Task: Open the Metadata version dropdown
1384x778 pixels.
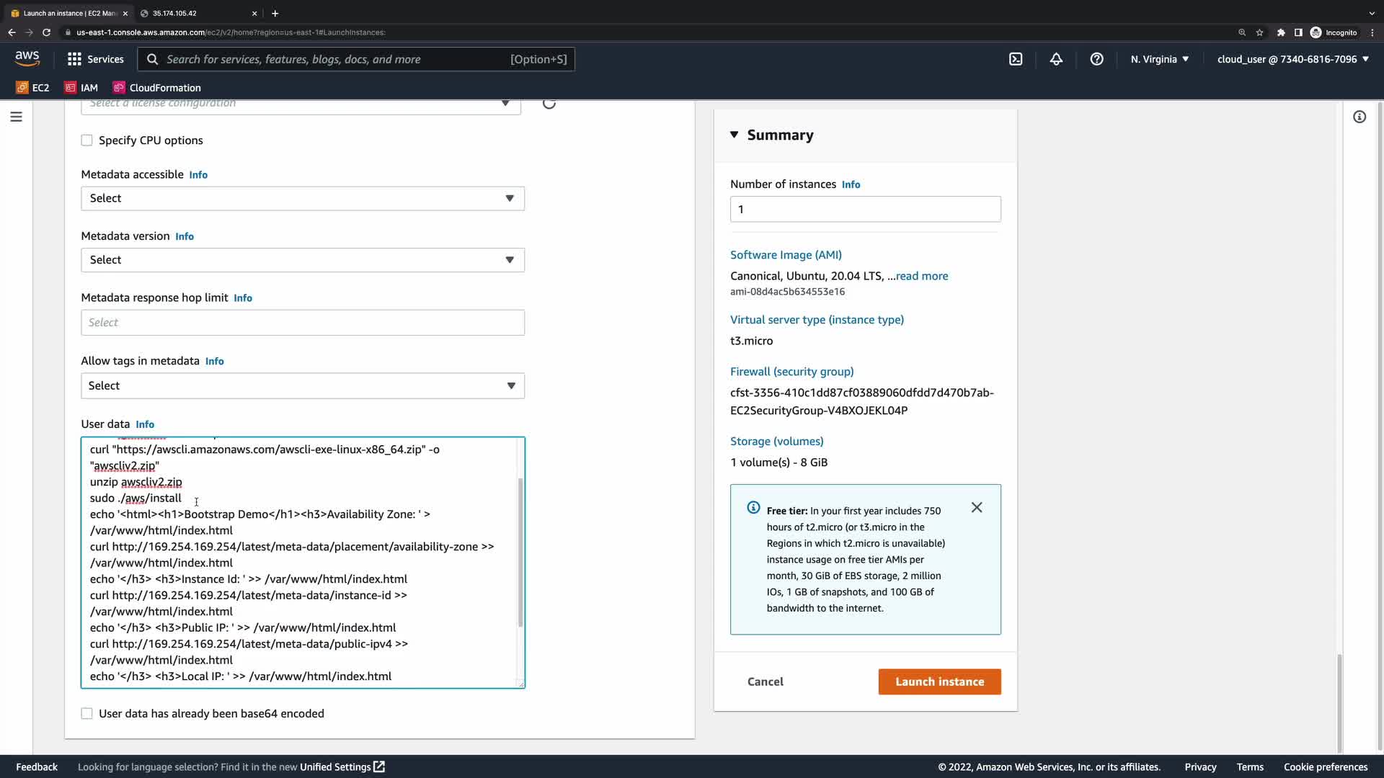Action: pyautogui.click(x=303, y=260)
